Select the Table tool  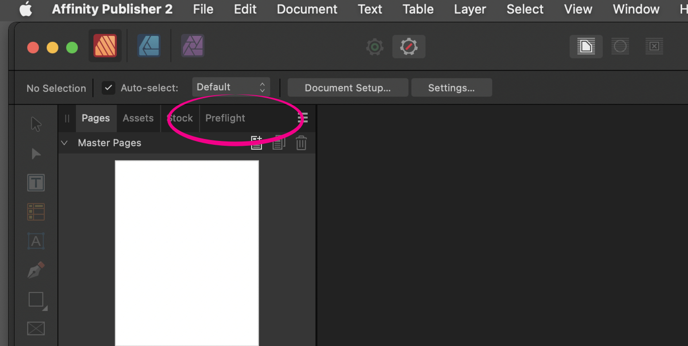click(36, 212)
